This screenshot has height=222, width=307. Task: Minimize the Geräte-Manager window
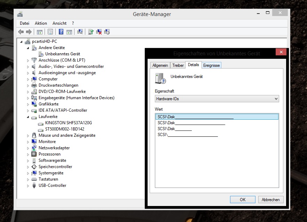click(x=258, y=13)
